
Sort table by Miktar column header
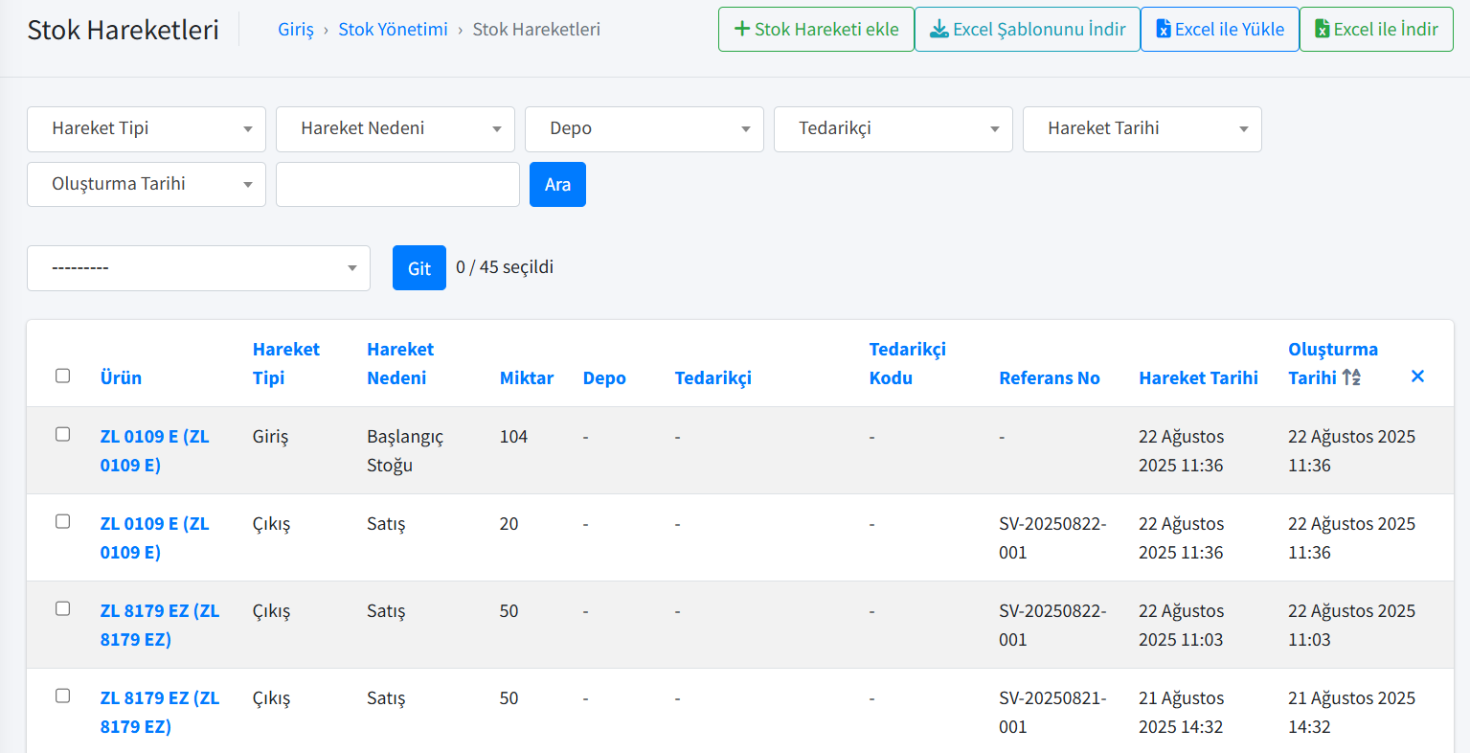tap(526, 378)
